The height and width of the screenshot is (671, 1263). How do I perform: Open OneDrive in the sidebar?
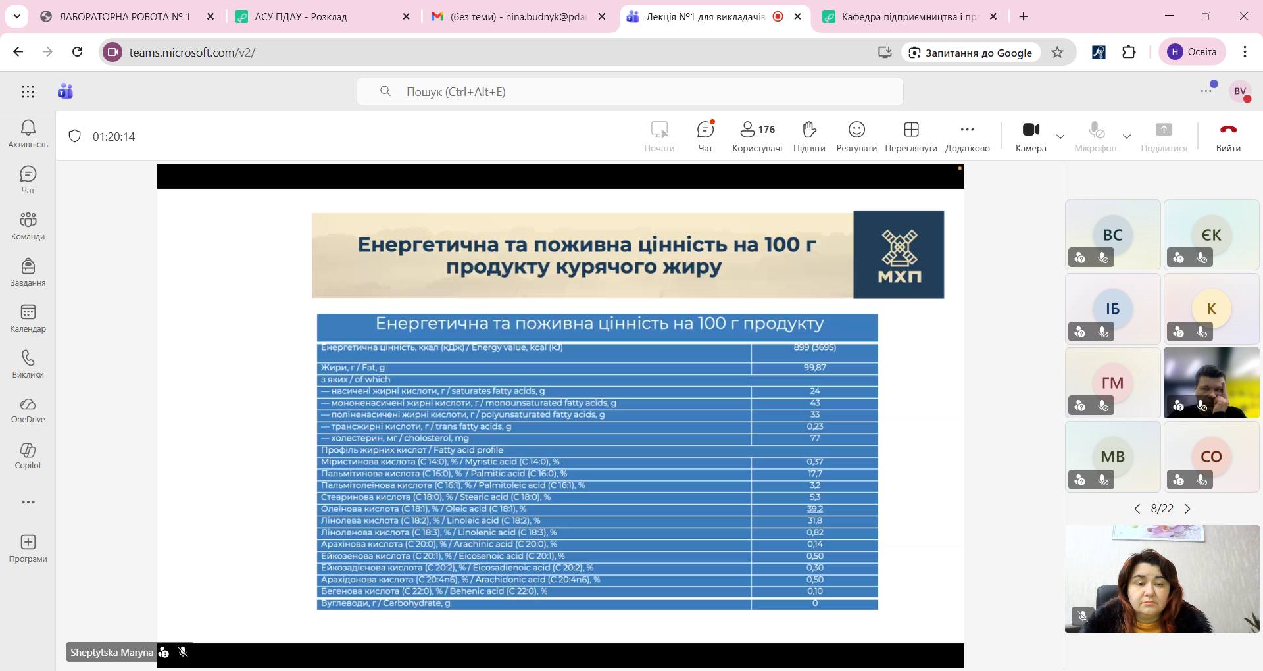pos(28,410)
